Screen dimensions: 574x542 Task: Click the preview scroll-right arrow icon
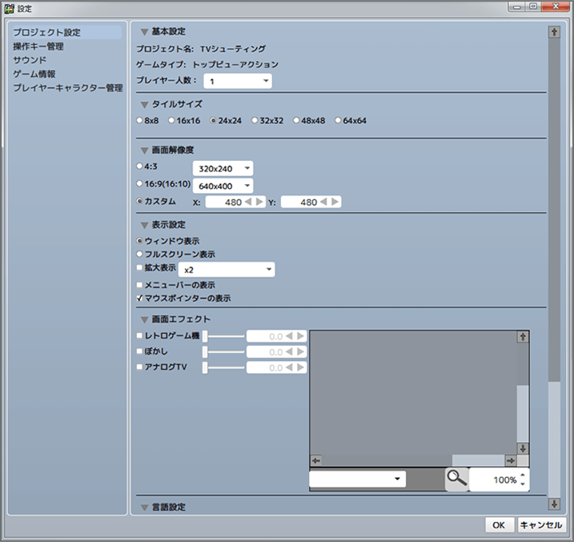511,461
